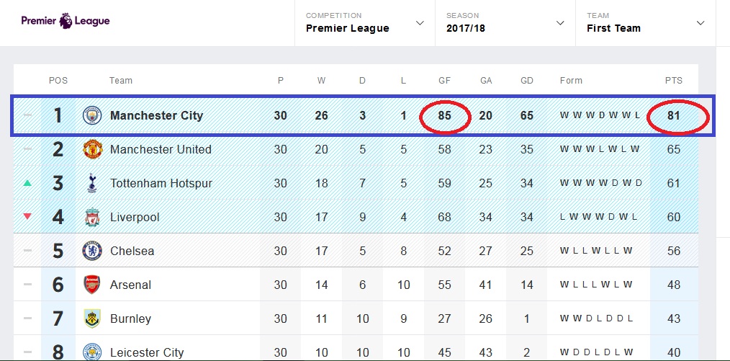Click Tottenham's green upward movement arrow
730x361 pixels.
pos(27,183)
